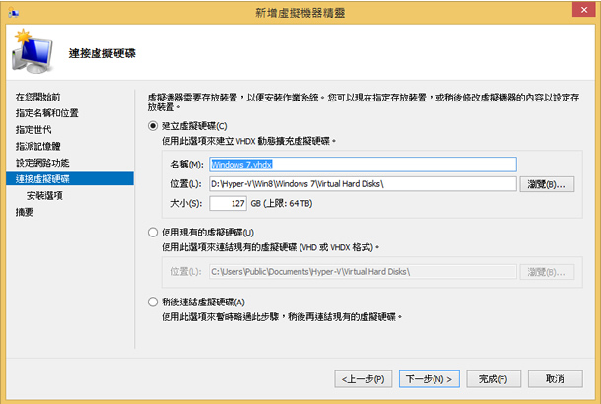This screenshot has width=601, height=404.
Task: Go to the 在您開始前 step
Action: click(37, 97)
